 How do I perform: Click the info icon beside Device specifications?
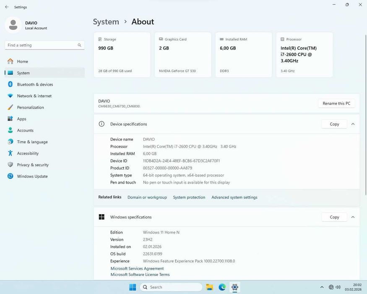coord(102,124)
